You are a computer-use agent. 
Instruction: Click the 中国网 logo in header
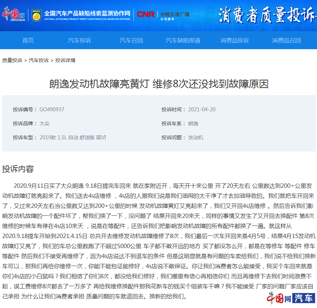(x=14, y=14)
